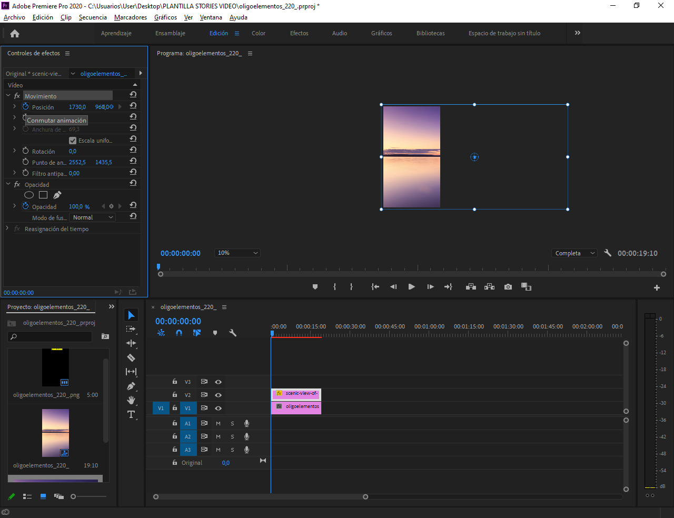Click the Add Marker button in program monitor

click(315, 287)
